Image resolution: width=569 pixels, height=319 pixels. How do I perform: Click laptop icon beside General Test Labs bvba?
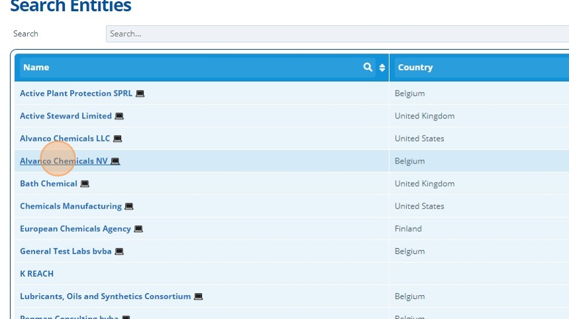click(x=119, y=251)
